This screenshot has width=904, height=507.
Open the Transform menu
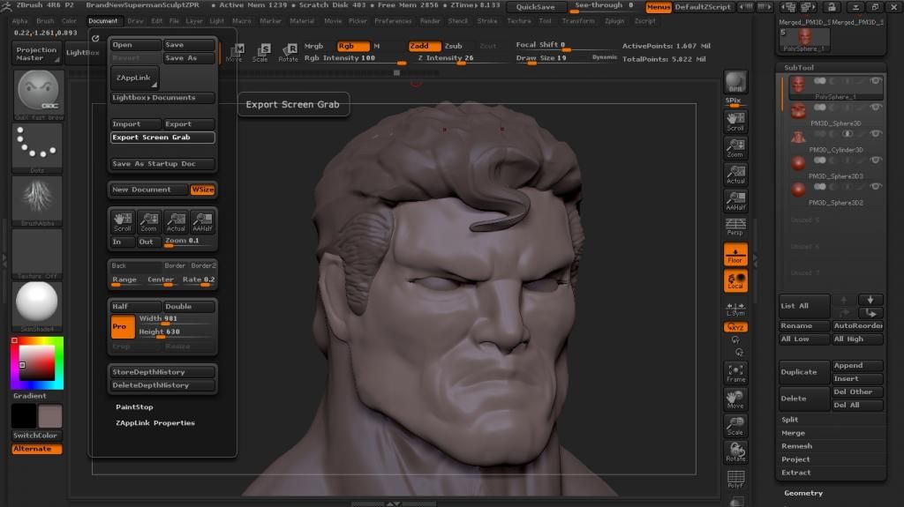point(578,21)
